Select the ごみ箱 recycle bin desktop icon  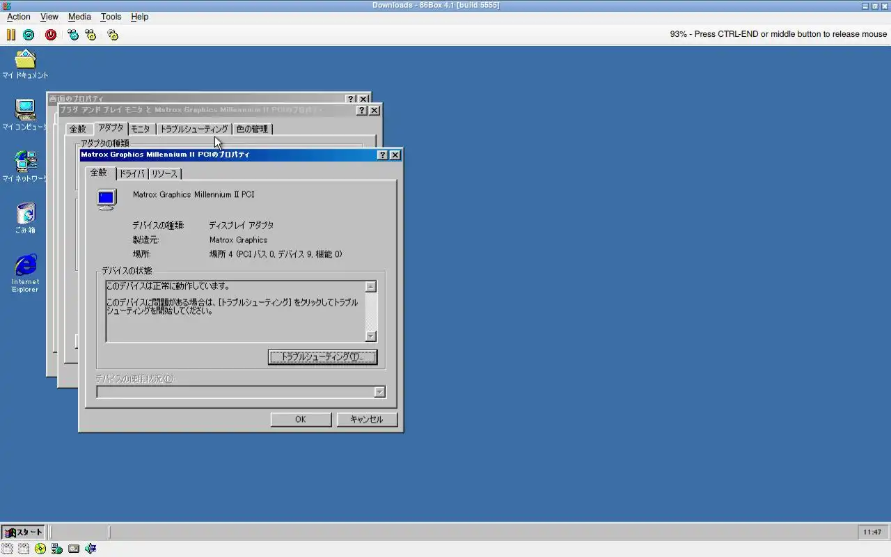(x=25, y=218)
